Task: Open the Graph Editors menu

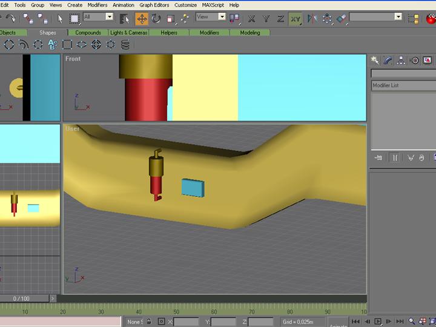Action: (x=154, y=5)
